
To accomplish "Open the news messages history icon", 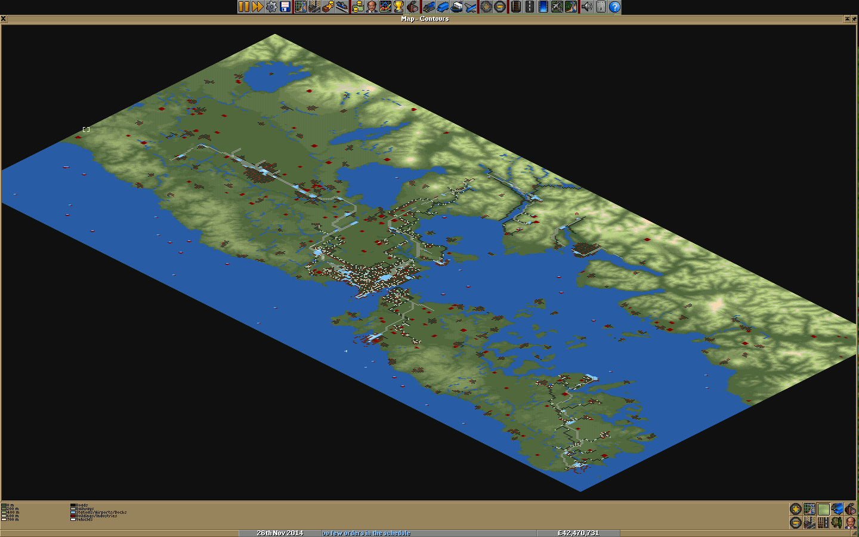I will pos(601,7).
